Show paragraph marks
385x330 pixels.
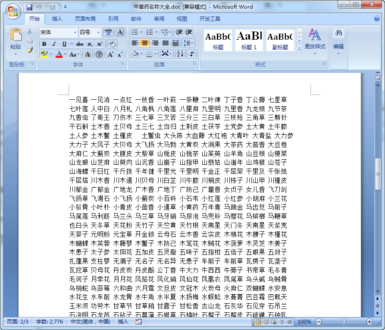point(192,54)
